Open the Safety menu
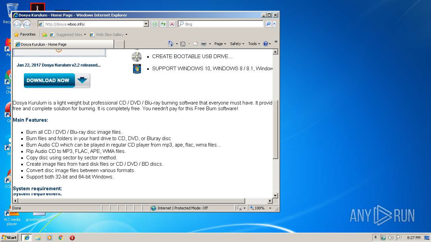Image resolution: width=431 pixels, height=242 pixels. (237, 44)
